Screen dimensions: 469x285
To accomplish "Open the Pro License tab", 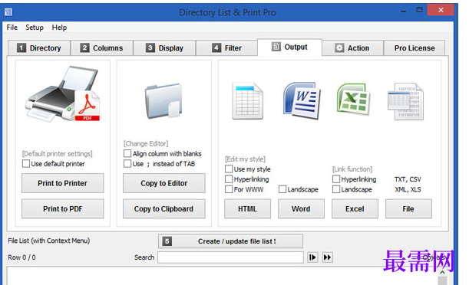I will 415,48.
